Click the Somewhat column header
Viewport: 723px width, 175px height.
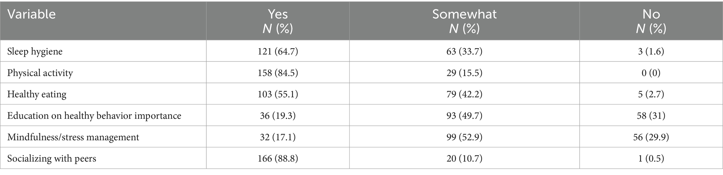(x=465, y=21)
